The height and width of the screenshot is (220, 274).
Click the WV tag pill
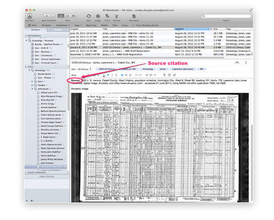201,69
